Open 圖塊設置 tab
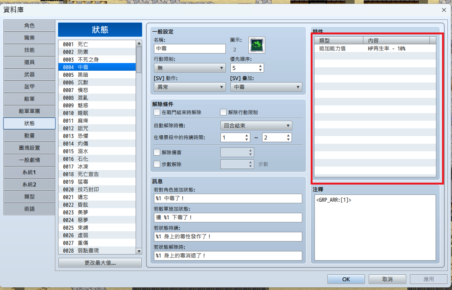452x290 pixels. point(29,147)
